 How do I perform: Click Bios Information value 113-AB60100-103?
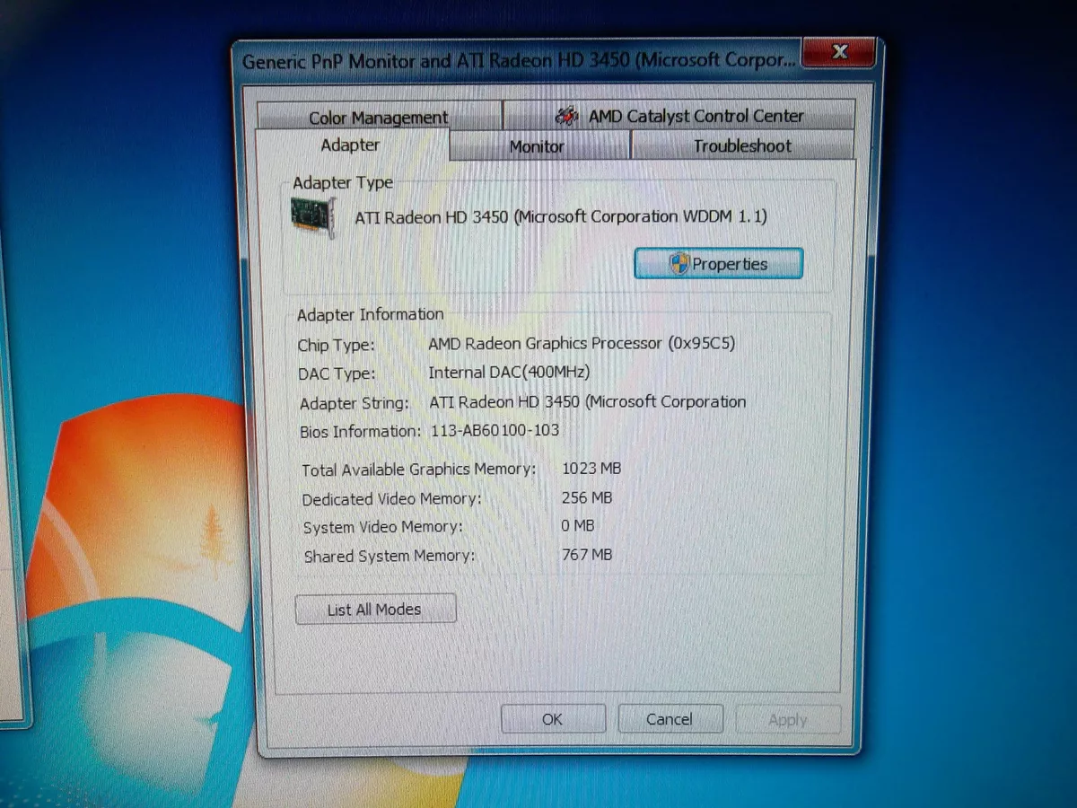point(495,430)
